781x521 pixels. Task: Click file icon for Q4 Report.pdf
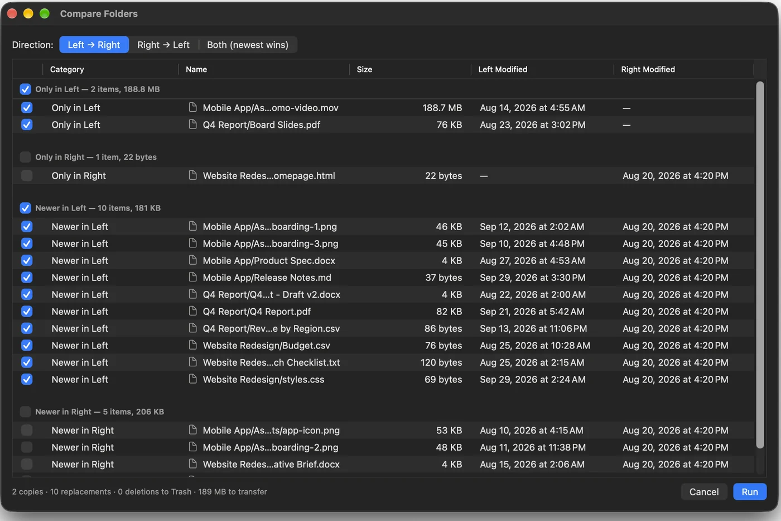point(193,311)
